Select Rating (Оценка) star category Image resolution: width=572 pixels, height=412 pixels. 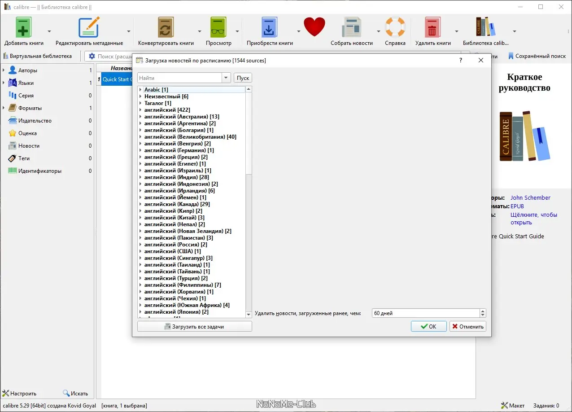click(27, 133)
